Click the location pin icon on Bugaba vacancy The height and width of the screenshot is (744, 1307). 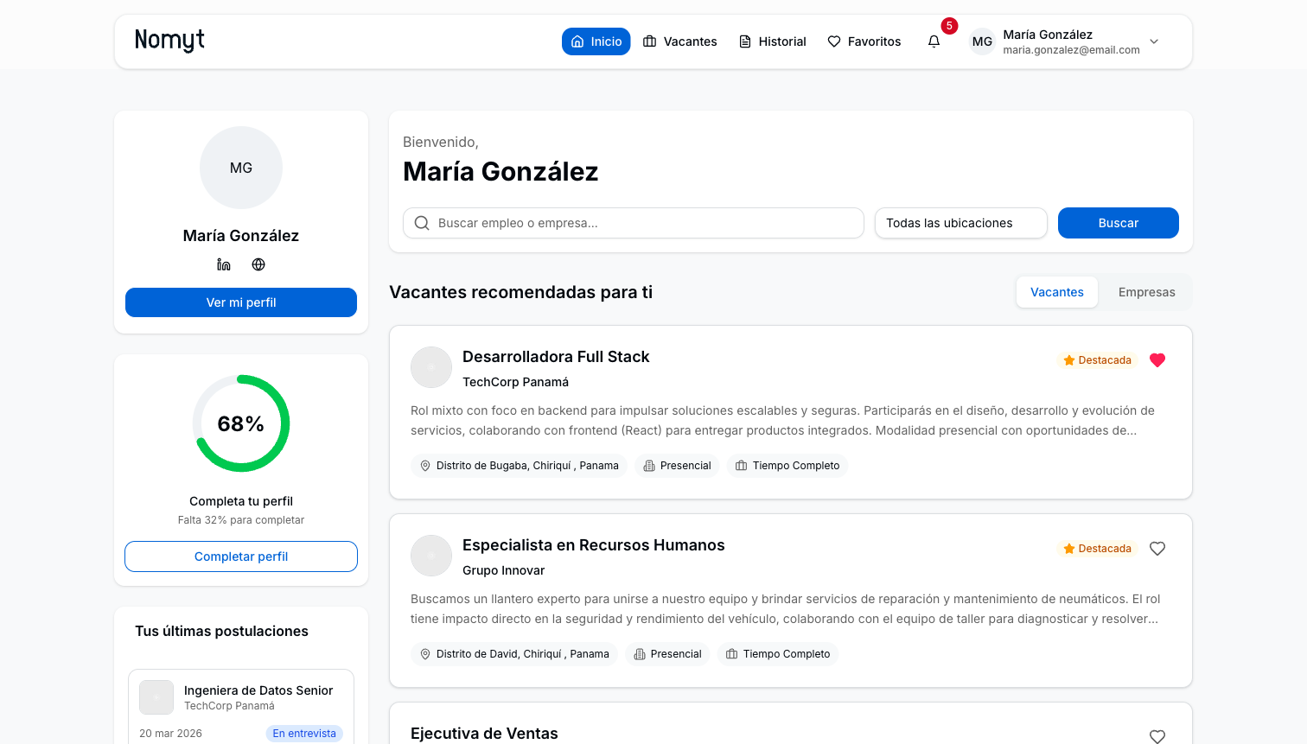tap(424, 465)
